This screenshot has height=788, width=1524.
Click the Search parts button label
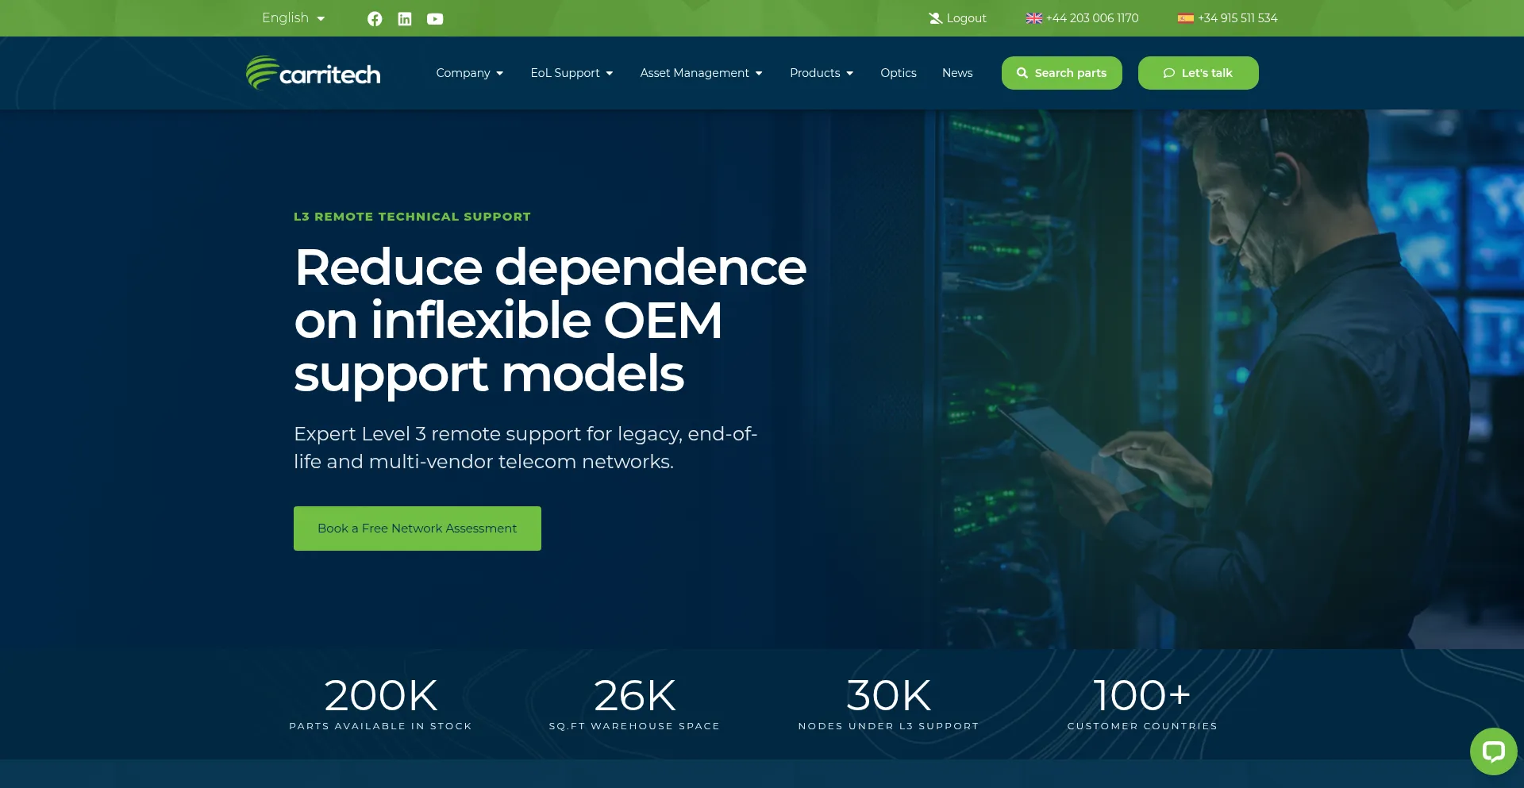(1071, 73)
